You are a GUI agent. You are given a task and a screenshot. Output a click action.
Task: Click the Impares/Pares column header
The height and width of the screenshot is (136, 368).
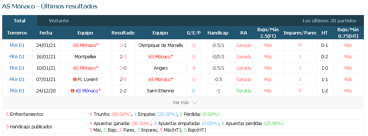300,33
